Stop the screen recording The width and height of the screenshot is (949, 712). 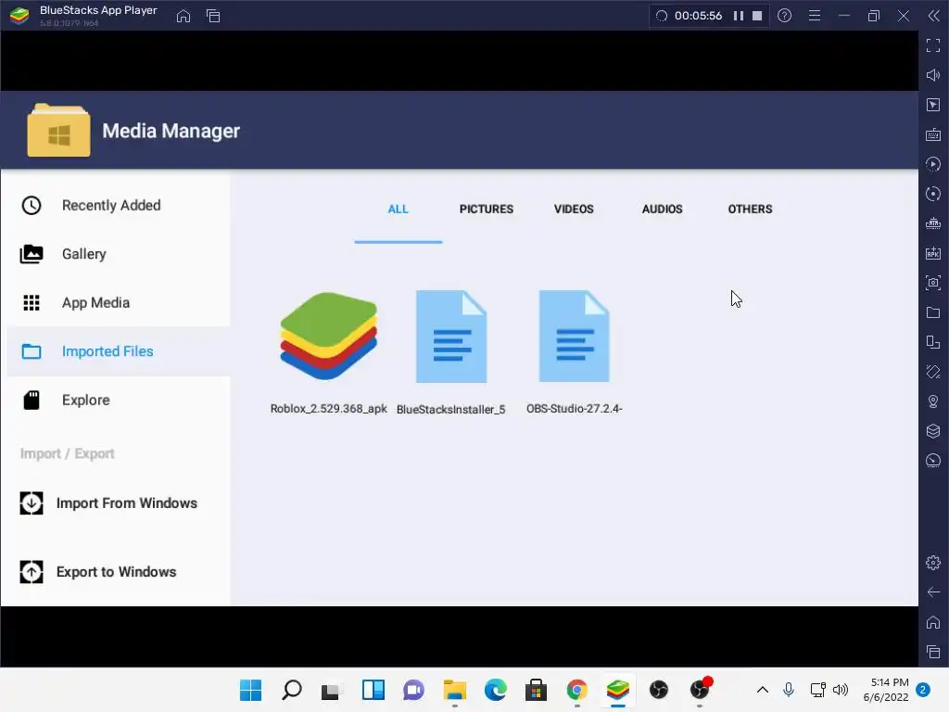(x=757, y=16)
